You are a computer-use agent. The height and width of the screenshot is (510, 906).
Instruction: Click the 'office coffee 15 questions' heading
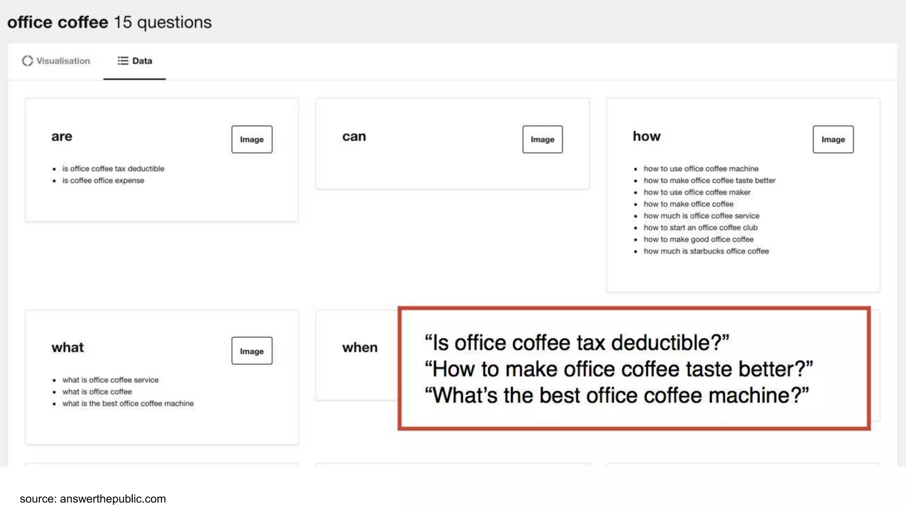[109, 23]
